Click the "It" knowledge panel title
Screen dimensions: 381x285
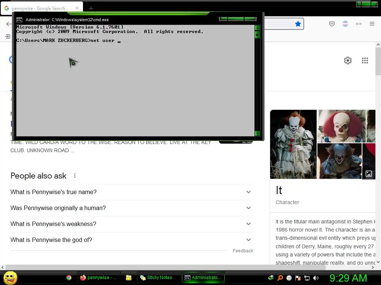[279, 190]
